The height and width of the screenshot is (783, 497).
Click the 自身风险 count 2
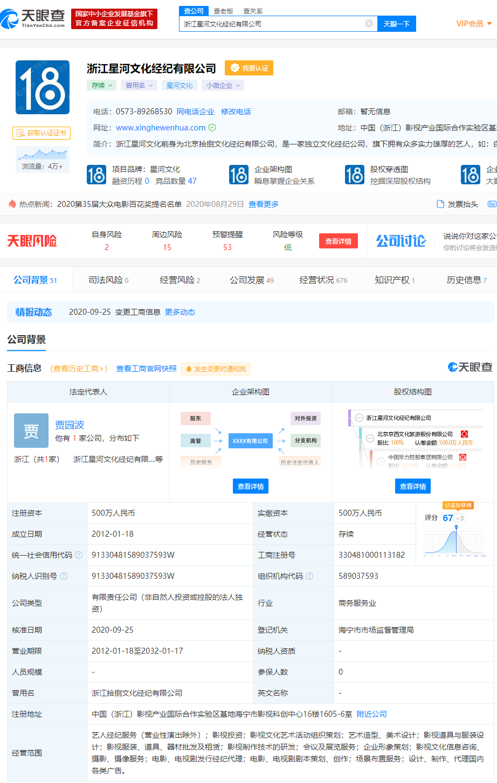tap(107, 247)
